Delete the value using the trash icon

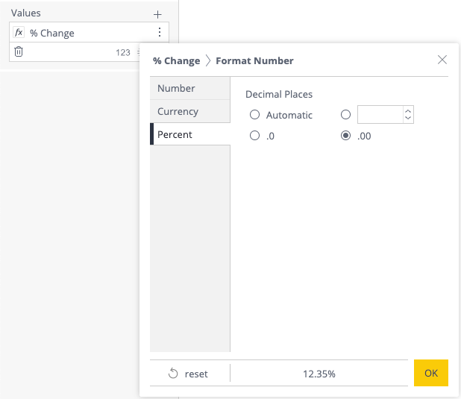(x=19, y=52)
